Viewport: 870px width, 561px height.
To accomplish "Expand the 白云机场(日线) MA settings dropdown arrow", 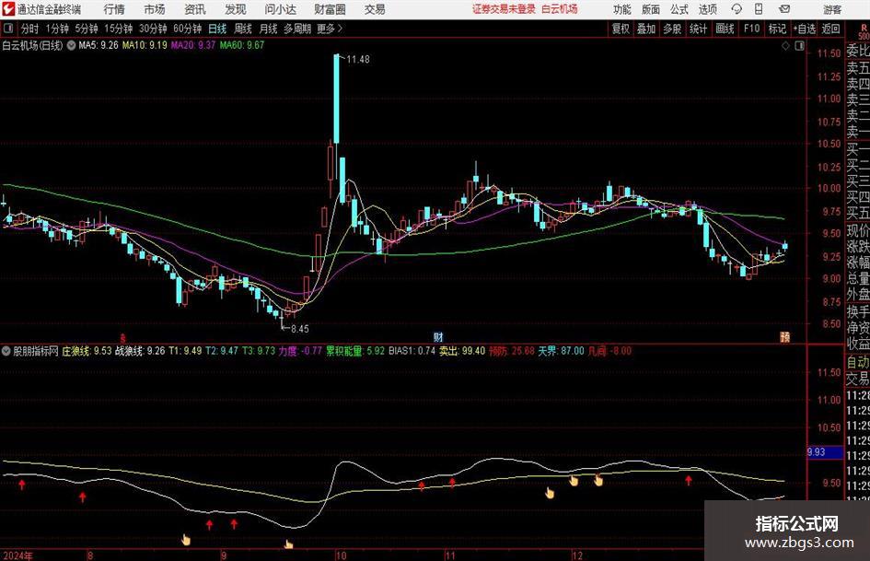I will click(71, 45).
